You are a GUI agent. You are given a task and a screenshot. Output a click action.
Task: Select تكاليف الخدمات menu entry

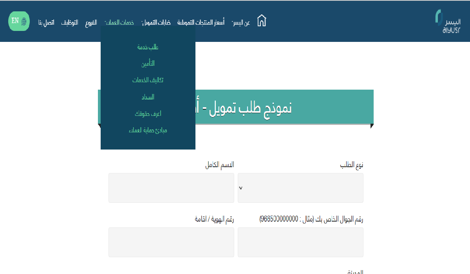point(148,80)
